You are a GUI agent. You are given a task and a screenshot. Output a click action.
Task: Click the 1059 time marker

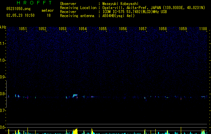point(183,29)
